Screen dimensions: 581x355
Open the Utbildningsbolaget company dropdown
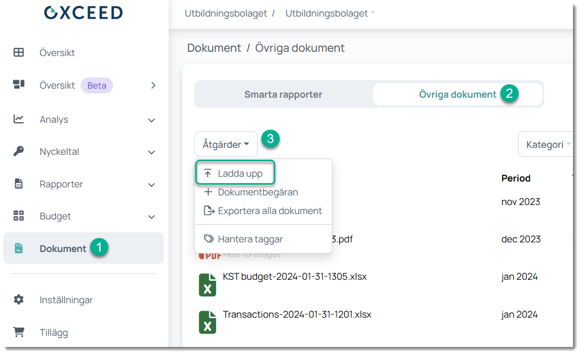330,13
